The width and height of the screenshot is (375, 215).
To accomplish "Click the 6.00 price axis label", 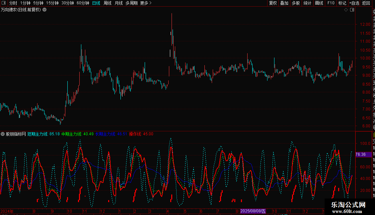I will click(x=366, y=126).
